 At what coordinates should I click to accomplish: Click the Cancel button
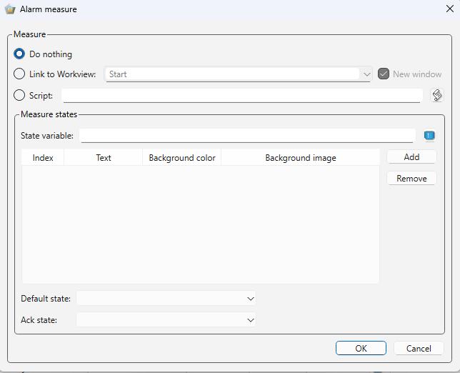[x=419, y=349]
